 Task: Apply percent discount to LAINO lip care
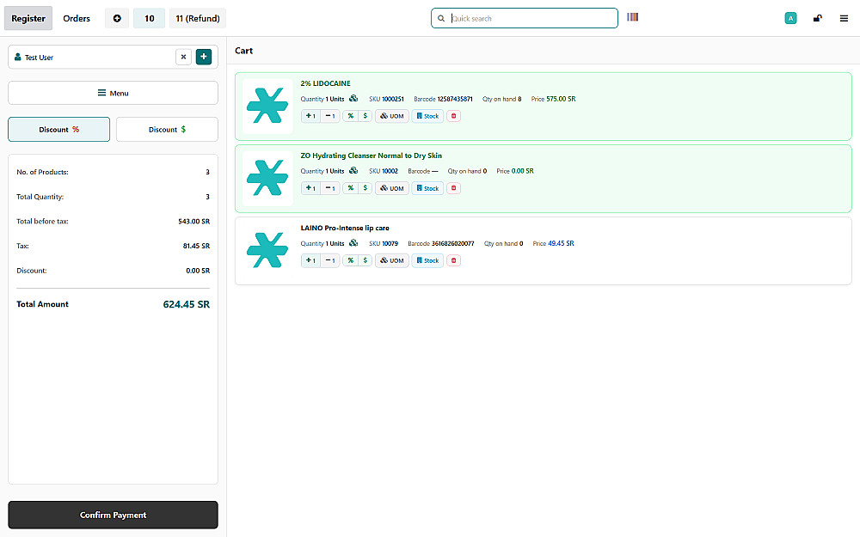pos(351,261)
